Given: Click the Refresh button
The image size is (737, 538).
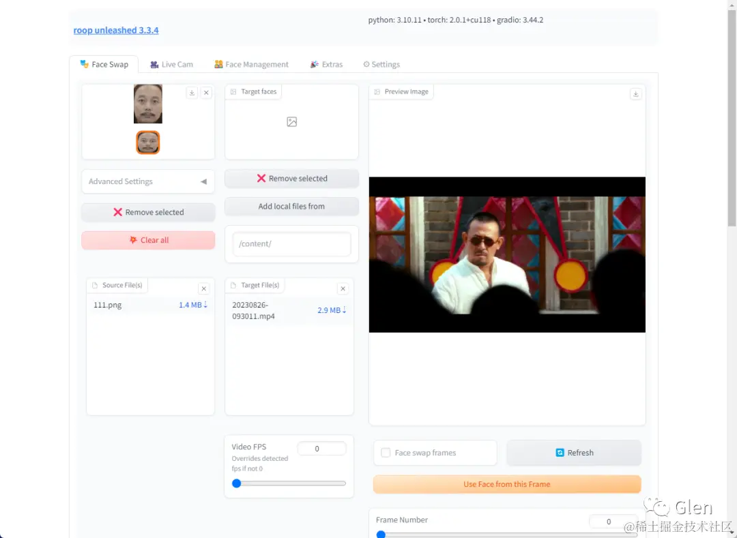Looking at the screenshot, I should [574, 453].
